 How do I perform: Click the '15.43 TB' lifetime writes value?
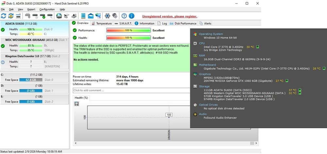(x=122, y=84)
